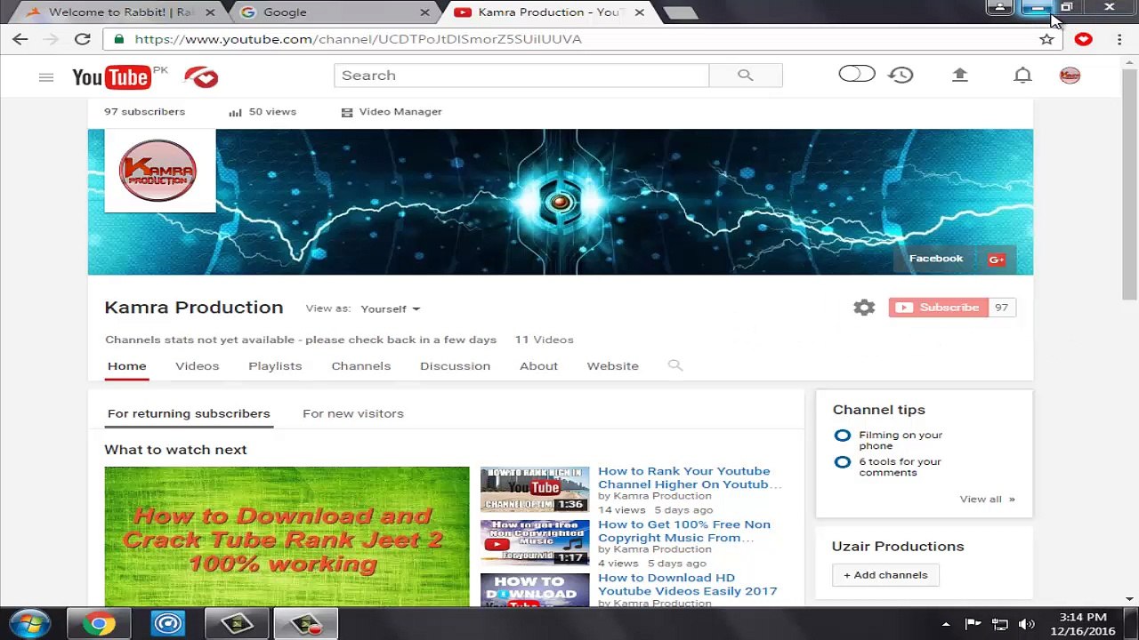Screen dimensions: 1139x640
Task: Open the Playlists channel tab
Action: 275,366
